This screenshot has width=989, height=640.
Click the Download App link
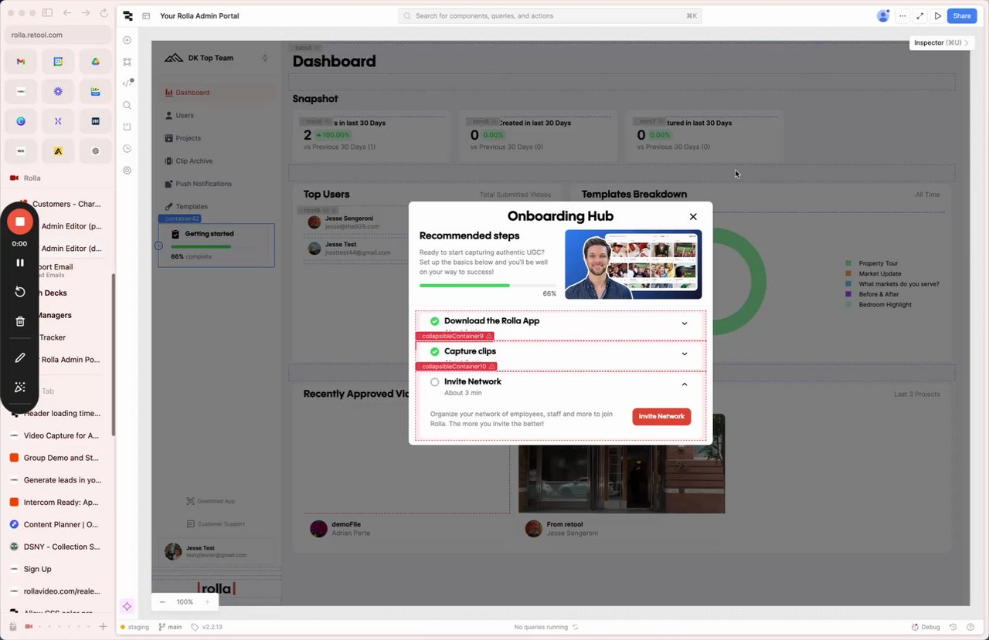click(210, 501)
